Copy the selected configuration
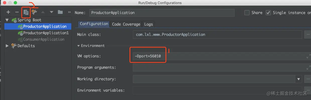 pos(26,12)
